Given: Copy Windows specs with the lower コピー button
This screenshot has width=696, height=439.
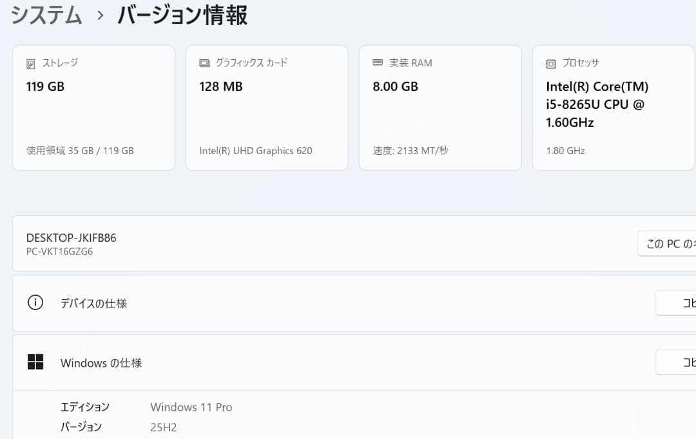Looking at the screenshot, I should [675, 362].
